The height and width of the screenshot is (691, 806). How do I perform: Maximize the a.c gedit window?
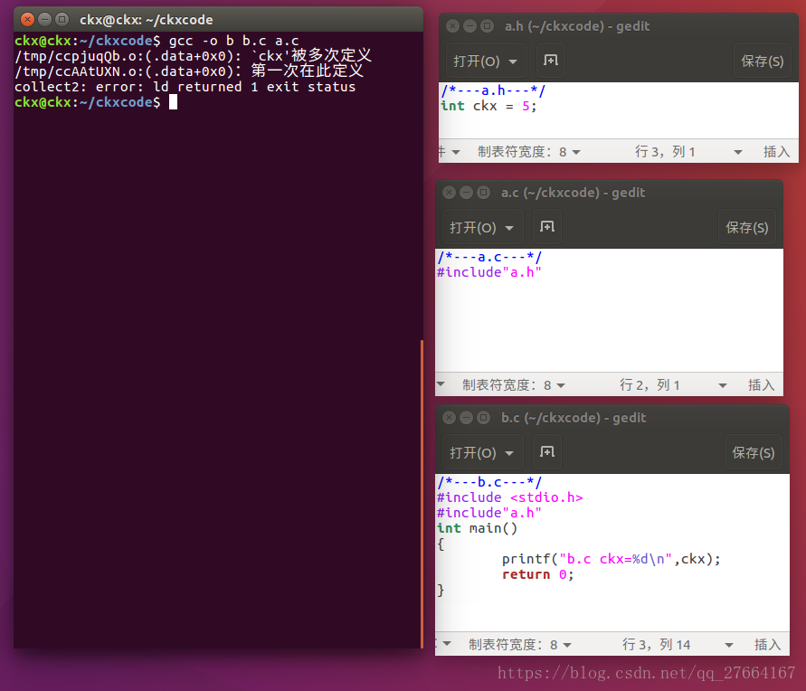click(483, 192)
